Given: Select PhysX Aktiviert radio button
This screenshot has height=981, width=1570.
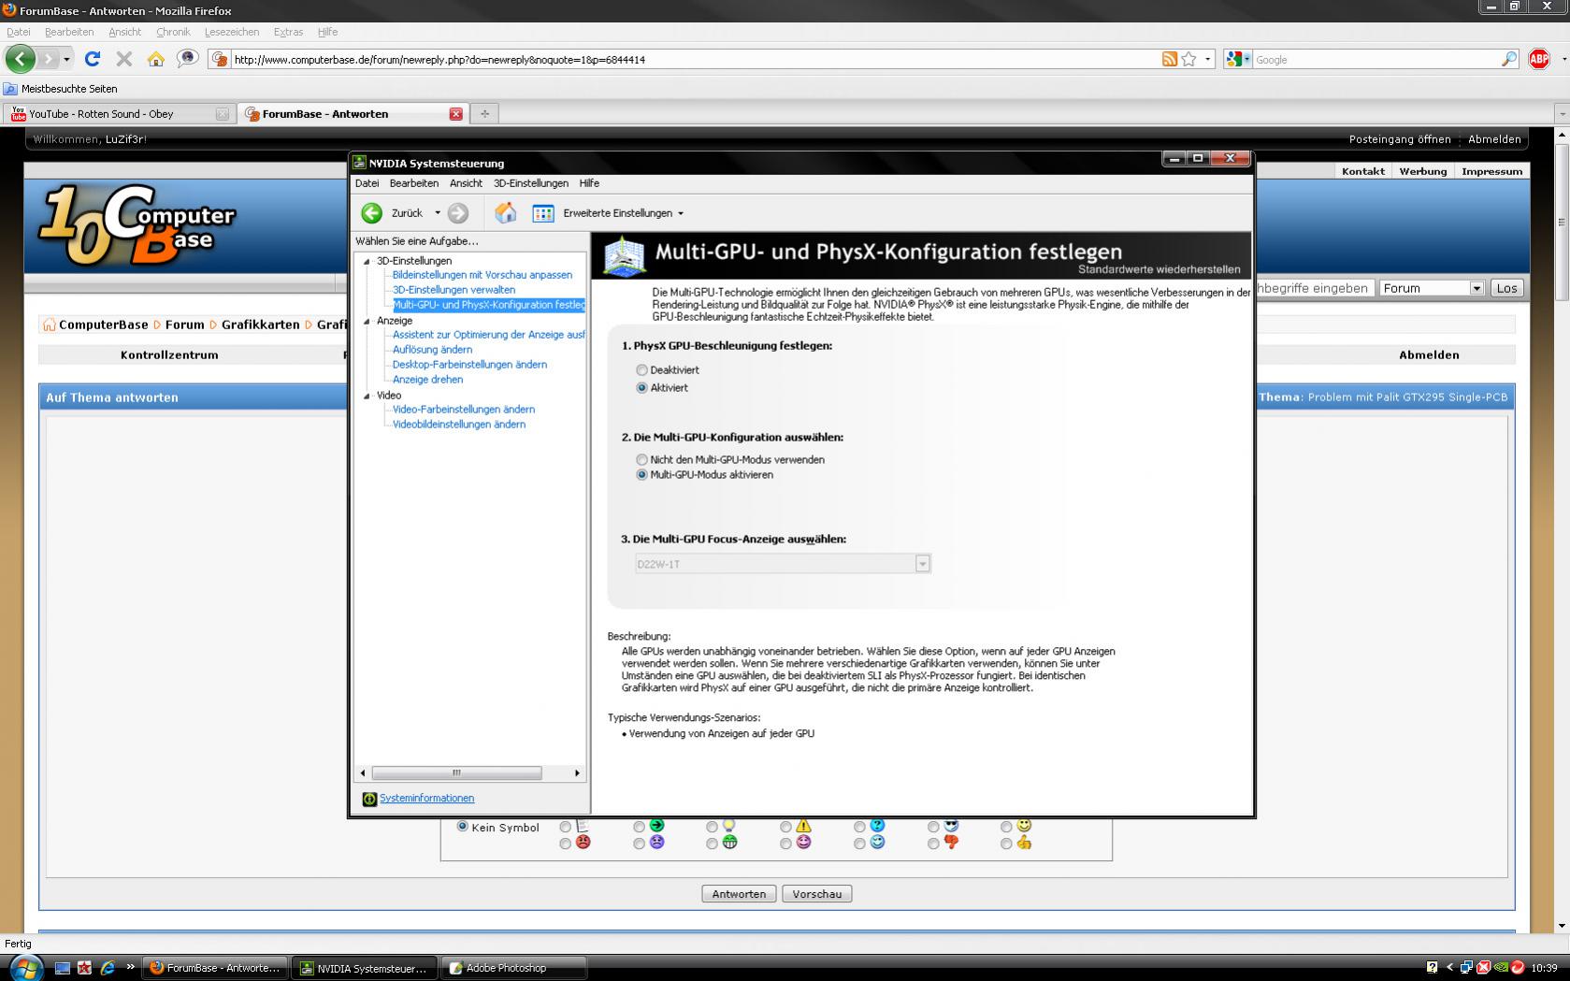Looking at the screenshot, I should point(641,387).
